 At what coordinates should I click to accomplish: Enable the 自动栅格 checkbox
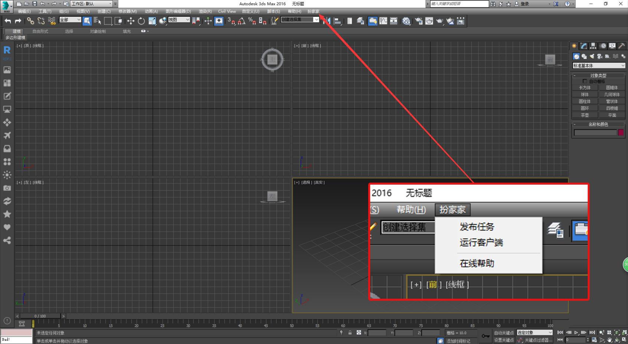pos(585,81)
